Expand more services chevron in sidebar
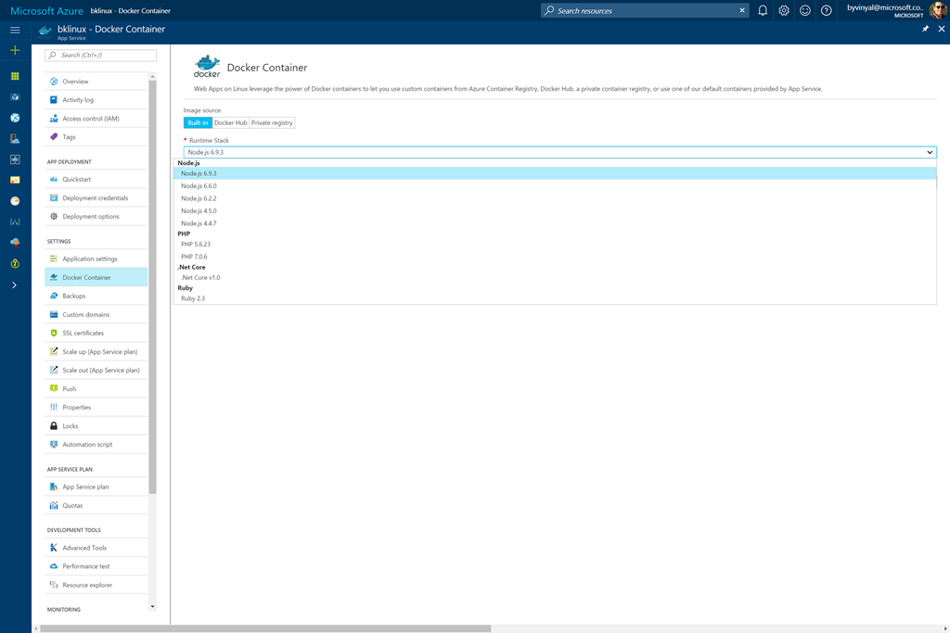This screenshot has width=950, height=633. pos(15,285)
